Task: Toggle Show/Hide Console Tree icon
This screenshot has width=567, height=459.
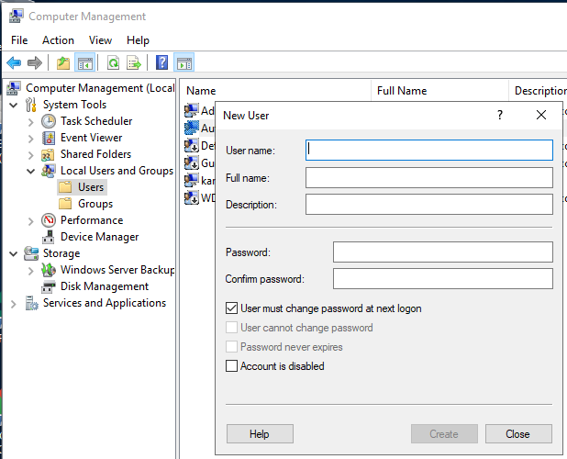Action: click(85, 63)
